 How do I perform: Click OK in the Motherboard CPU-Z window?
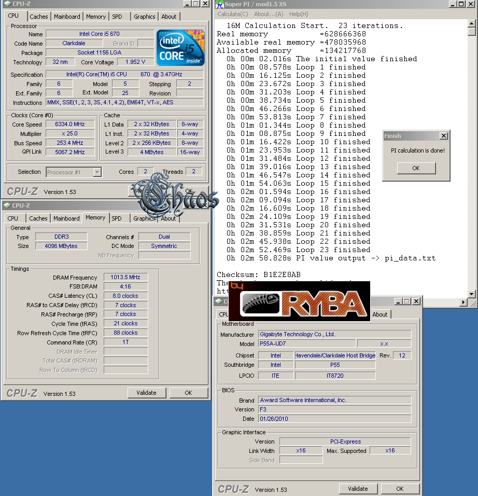[x=400, y=489]
